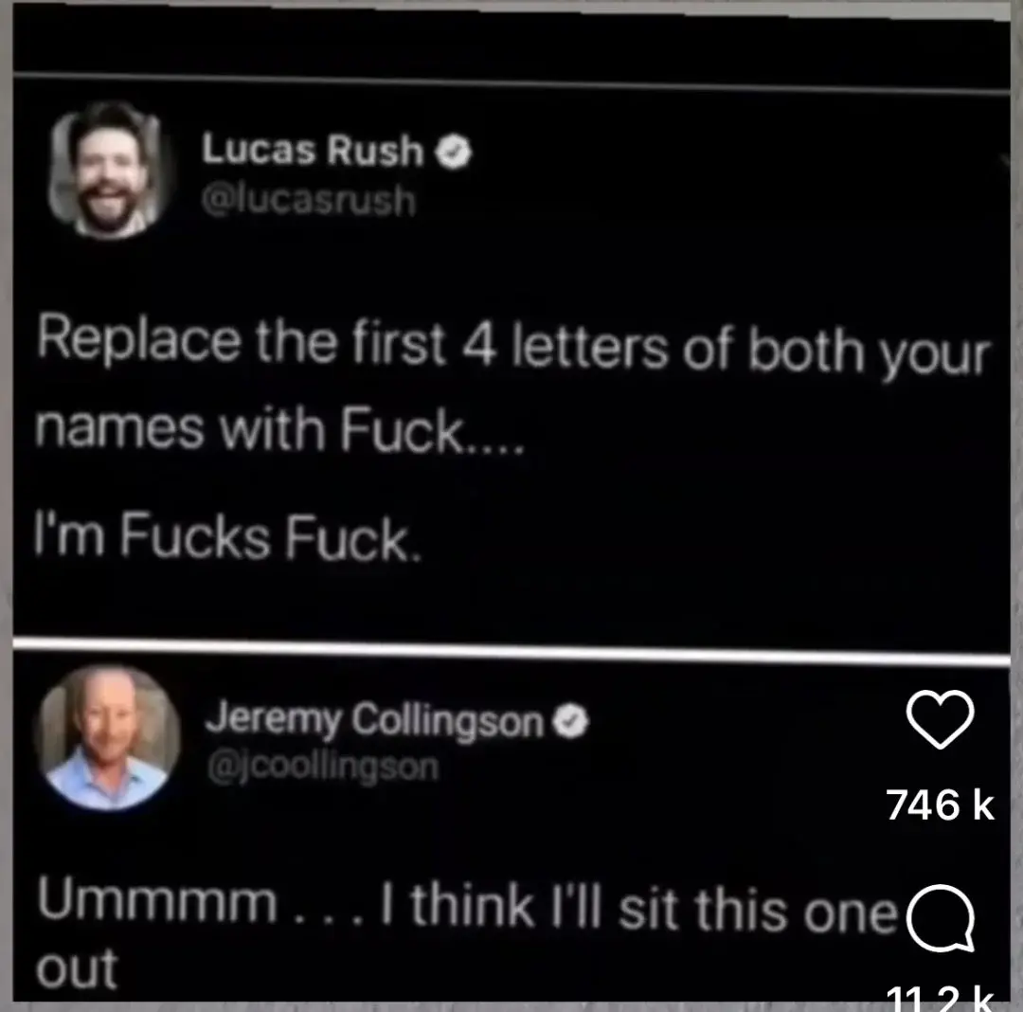This screenshot has height=1012, width=1023.
Task: Click the verified badge beside Lucas Rush
Action: (454, 152)
